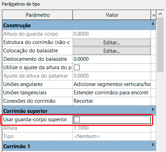Collapse the Corrimão 1 section chevron
Image resolution: width=166 pixels, height=152 pixels.
[x=153, y=145]
